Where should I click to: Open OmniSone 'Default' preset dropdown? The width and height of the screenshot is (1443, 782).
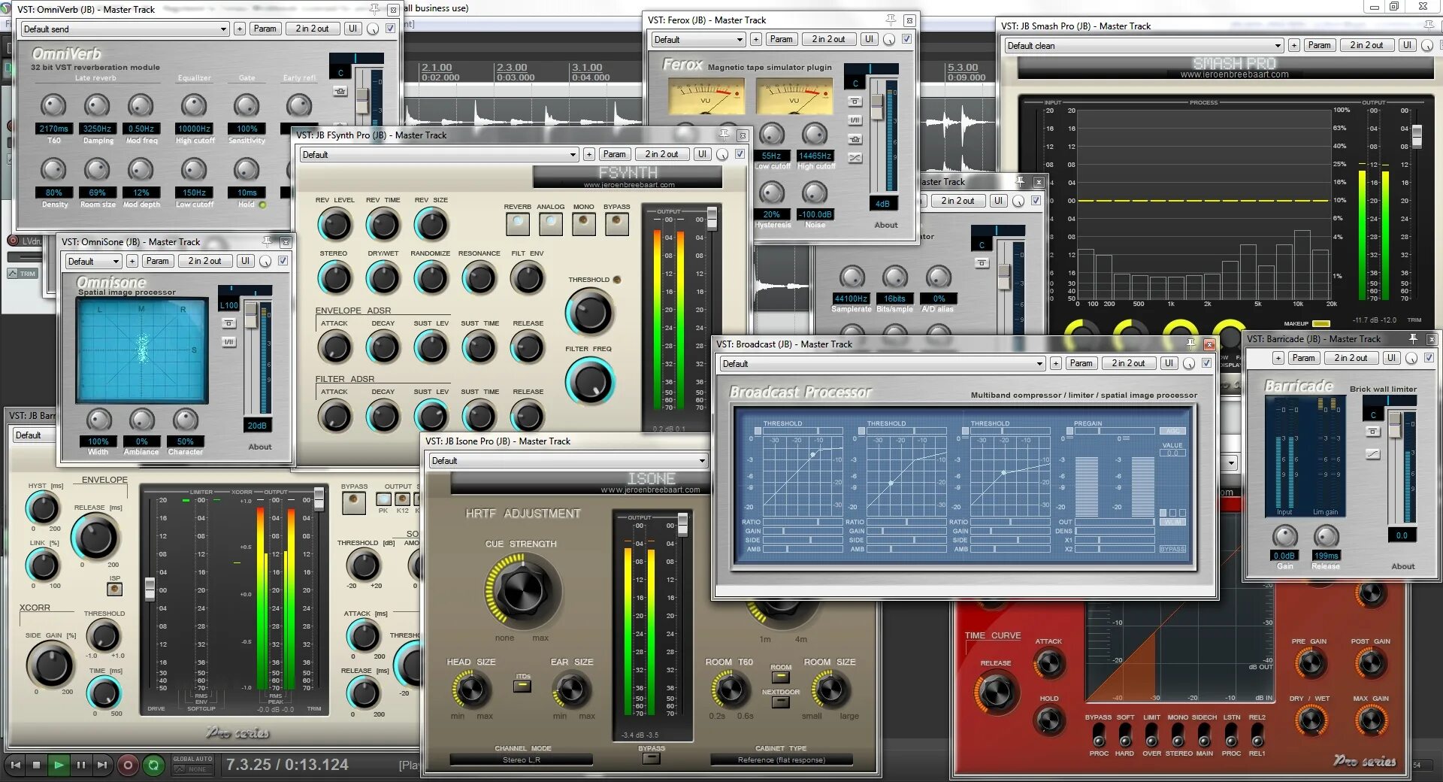(93, 261)
